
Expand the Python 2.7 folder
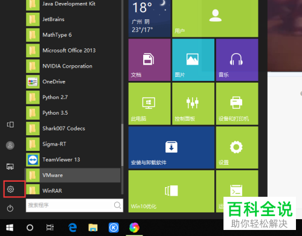click(73, 97)
